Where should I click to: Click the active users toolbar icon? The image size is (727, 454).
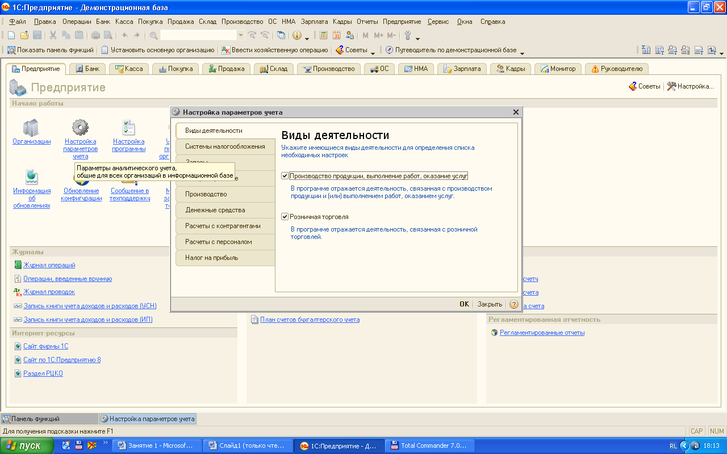click(x=350, y=35)
